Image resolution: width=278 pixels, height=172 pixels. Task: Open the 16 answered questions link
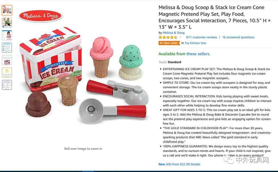point(238,37)
